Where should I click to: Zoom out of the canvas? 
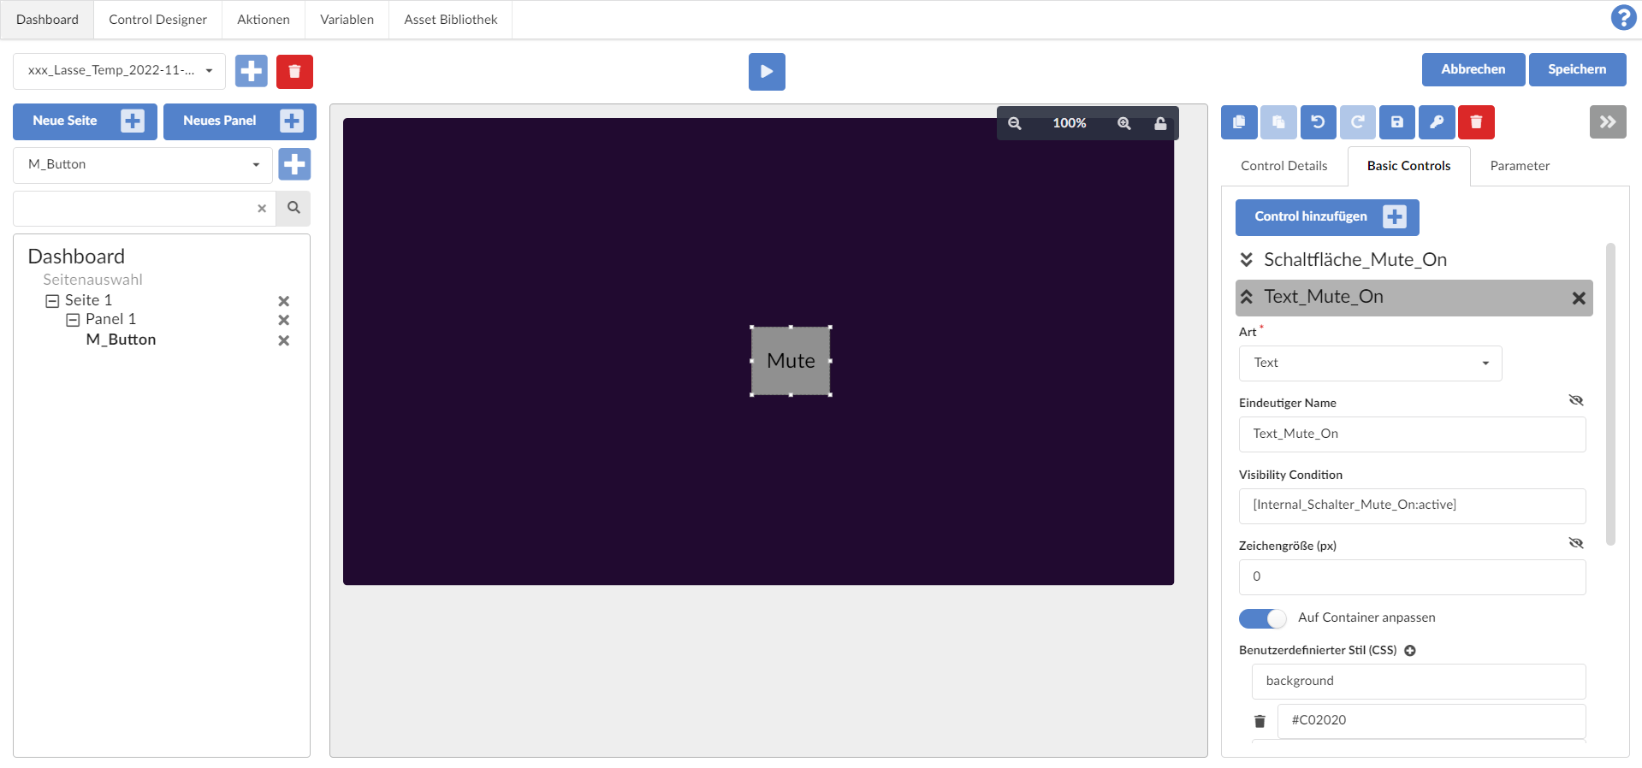click(x=1015, y=123)
